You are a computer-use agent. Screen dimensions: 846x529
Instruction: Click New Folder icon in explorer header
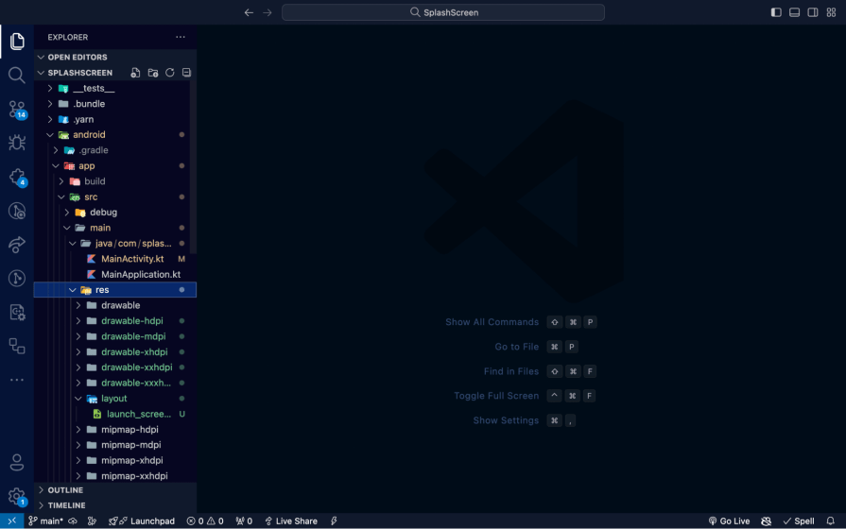coord(153,73)
